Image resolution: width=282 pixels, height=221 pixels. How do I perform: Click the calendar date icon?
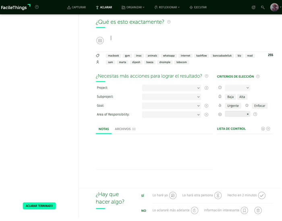pos(100,40)
